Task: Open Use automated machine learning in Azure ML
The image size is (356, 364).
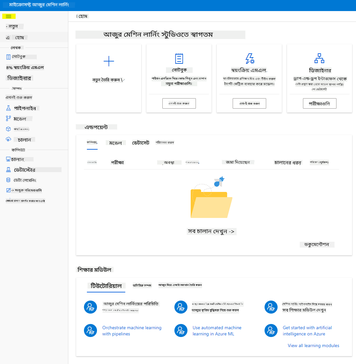Action: click(x=217, y=330)
